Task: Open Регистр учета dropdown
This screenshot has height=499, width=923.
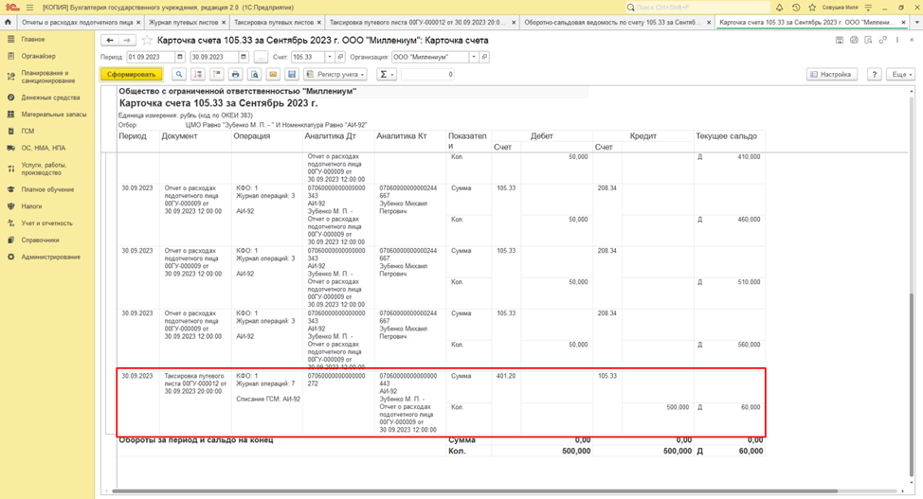Action: tap(335, 75)
